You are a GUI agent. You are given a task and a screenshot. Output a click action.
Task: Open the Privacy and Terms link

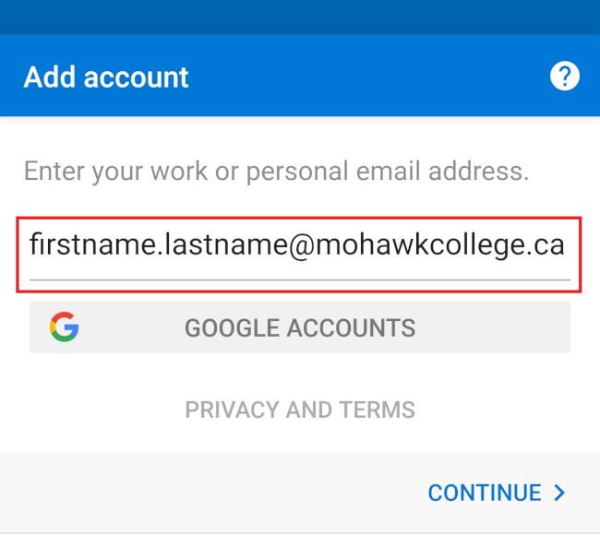[300, 410]
